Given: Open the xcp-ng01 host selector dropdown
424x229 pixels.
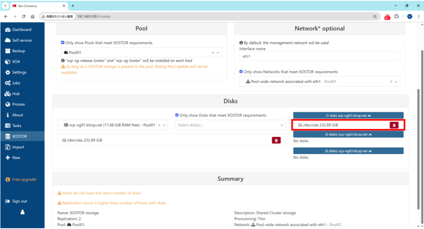Looking at the screenshot, I should 164,125.
